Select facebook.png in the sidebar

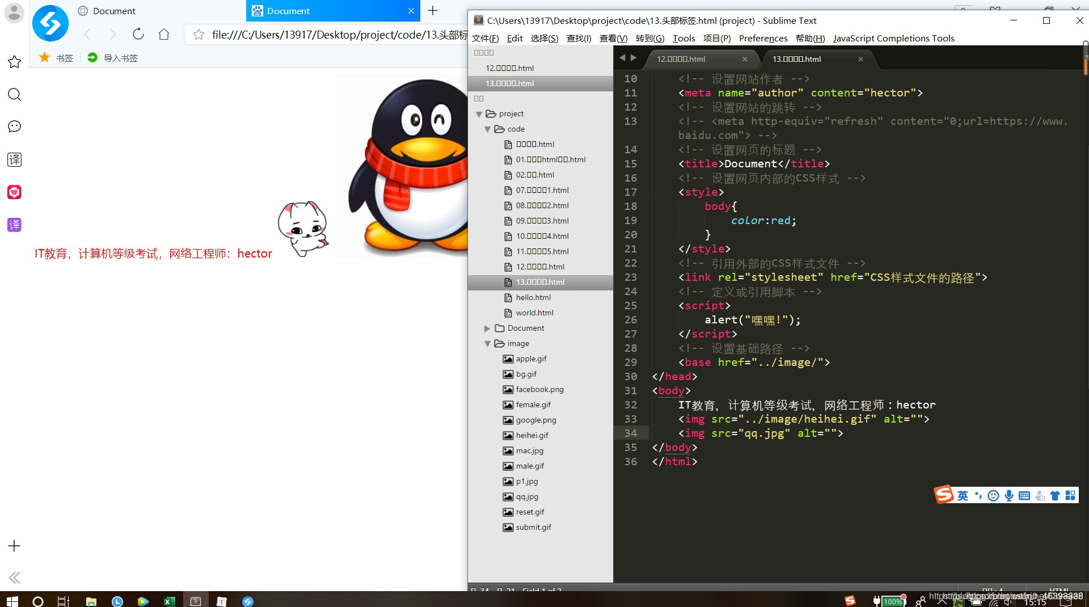pos(539,389)
